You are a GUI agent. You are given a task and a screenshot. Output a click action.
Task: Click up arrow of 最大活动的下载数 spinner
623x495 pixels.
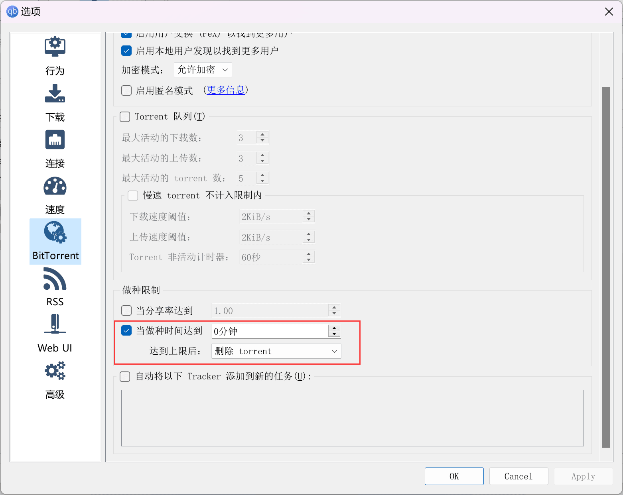click(262, 135)
